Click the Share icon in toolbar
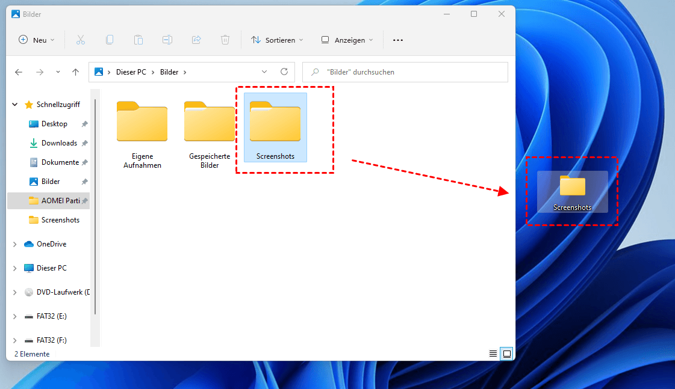 point(196,40)
